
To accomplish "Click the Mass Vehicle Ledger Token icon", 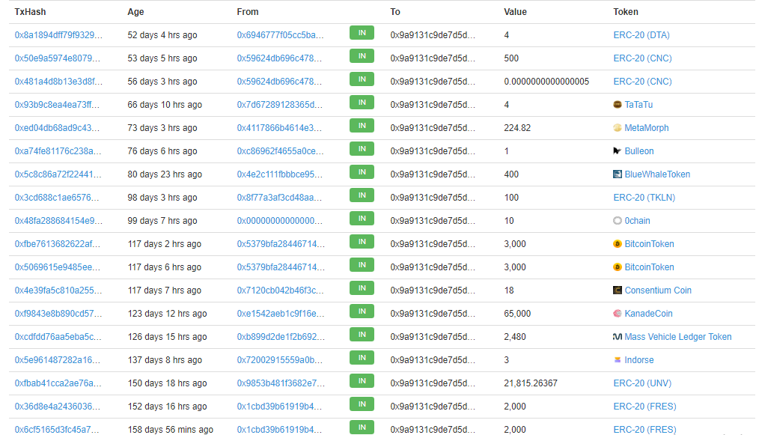I will [x=618, y=337].
